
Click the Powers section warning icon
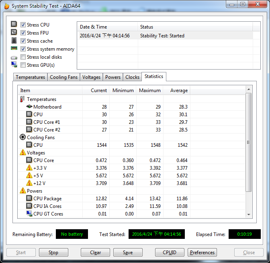point(22,191)
